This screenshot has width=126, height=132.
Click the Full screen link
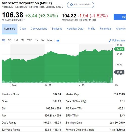pyautogui.click(x=117, y=41)
